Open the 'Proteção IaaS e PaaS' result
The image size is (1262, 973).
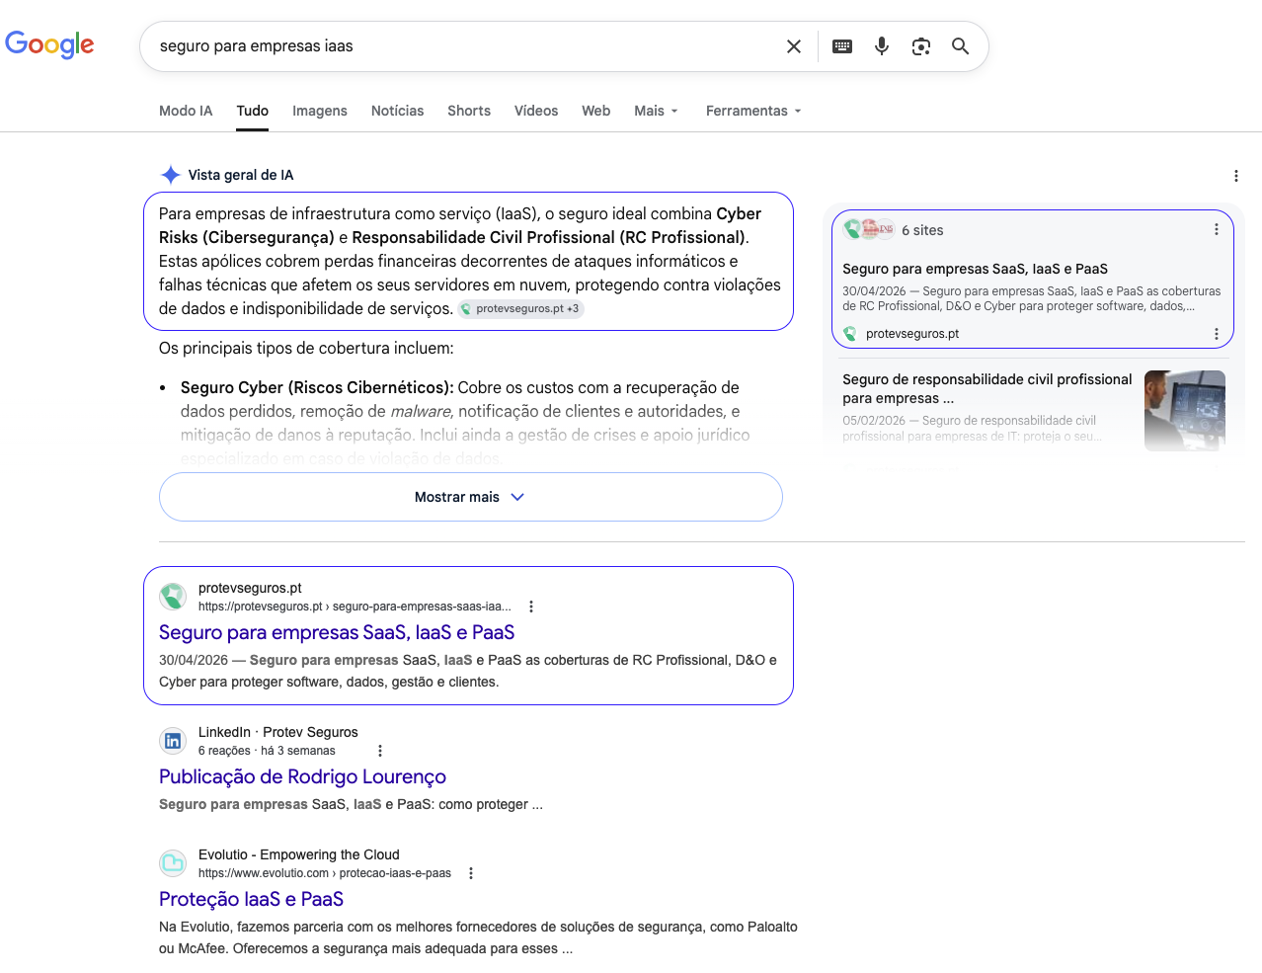tap(251, 899)
